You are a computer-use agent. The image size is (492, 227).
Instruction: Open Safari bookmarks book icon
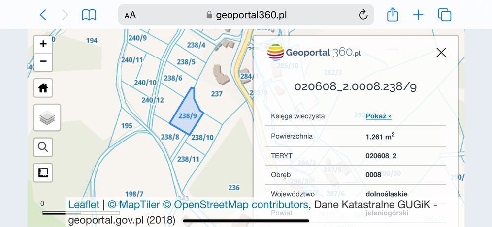[89, 15]
